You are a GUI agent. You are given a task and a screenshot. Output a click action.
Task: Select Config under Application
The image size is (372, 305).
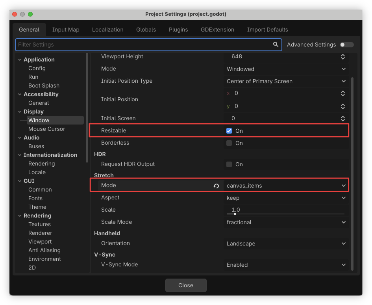(x=37, y=68)
